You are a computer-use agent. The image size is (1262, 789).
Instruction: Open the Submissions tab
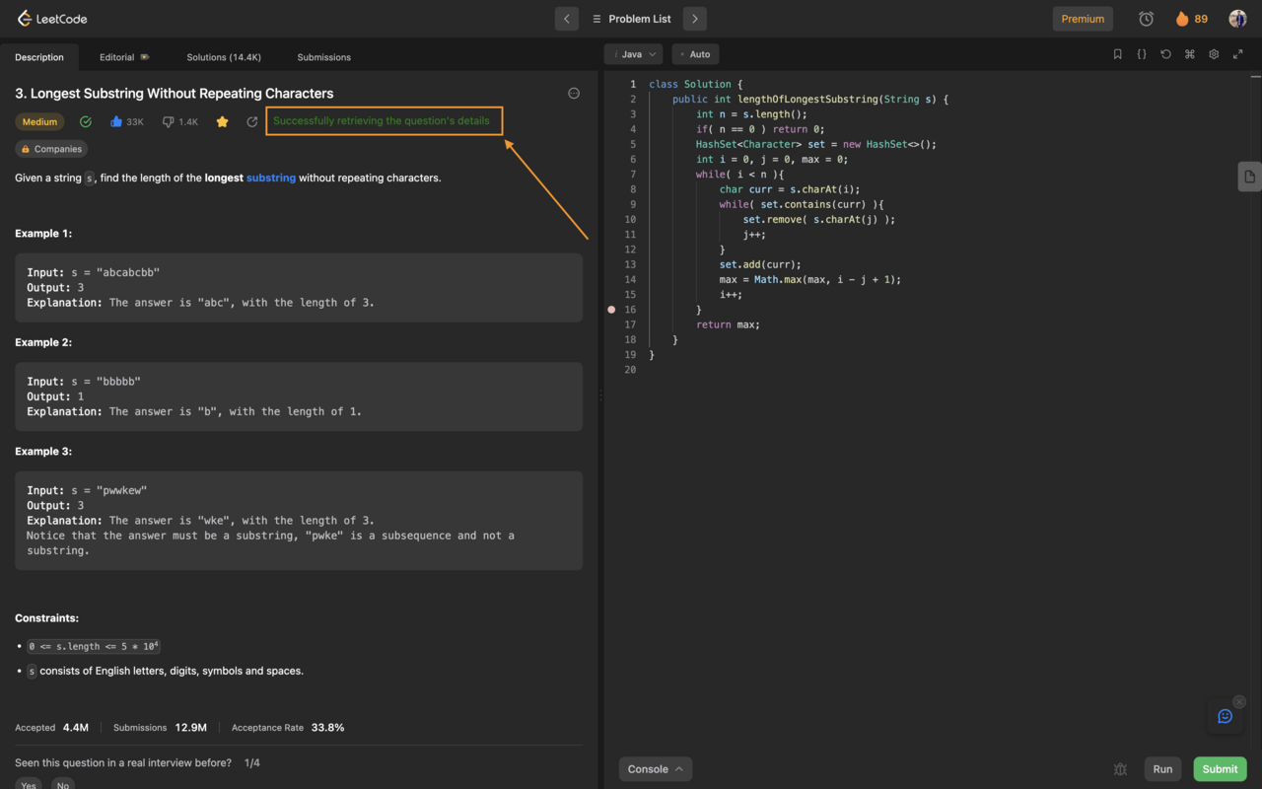point(323,57)
